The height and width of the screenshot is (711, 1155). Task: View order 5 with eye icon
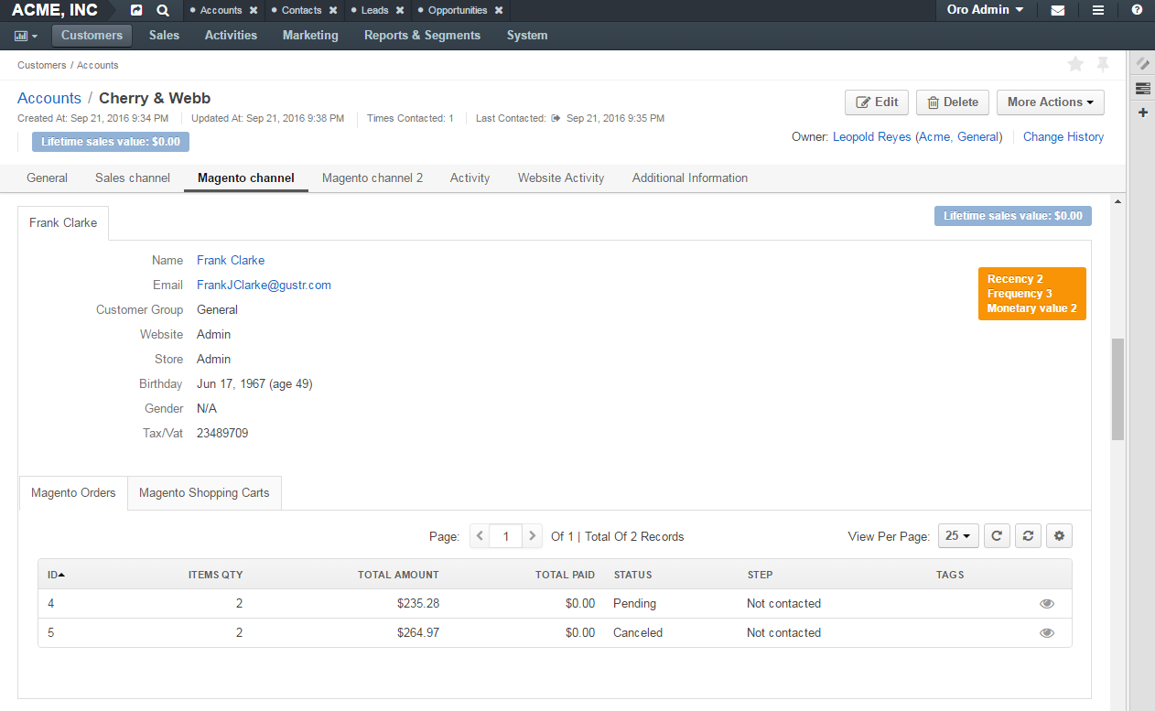pos(1047,633)
